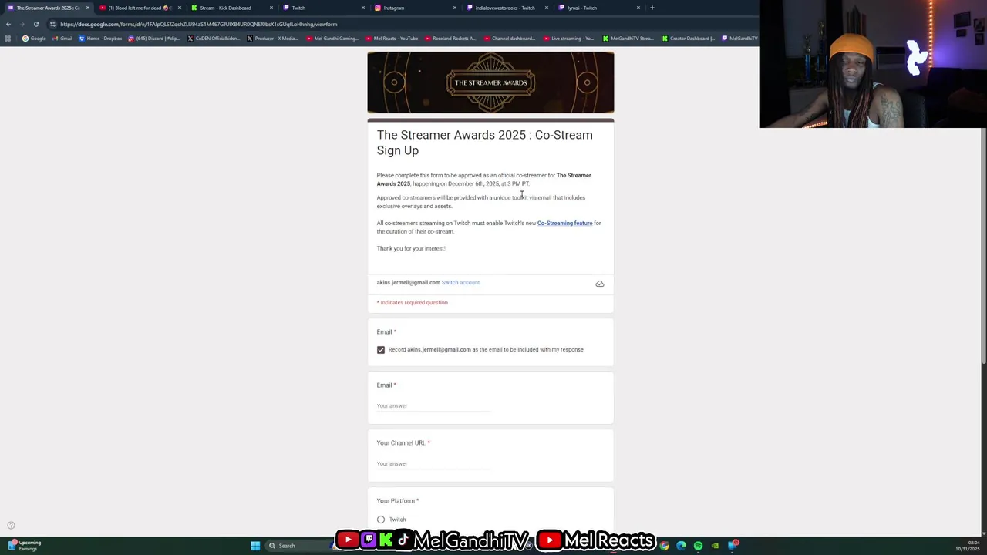Open the Upcoming Earnings taskbar widget

coord(24,546)
